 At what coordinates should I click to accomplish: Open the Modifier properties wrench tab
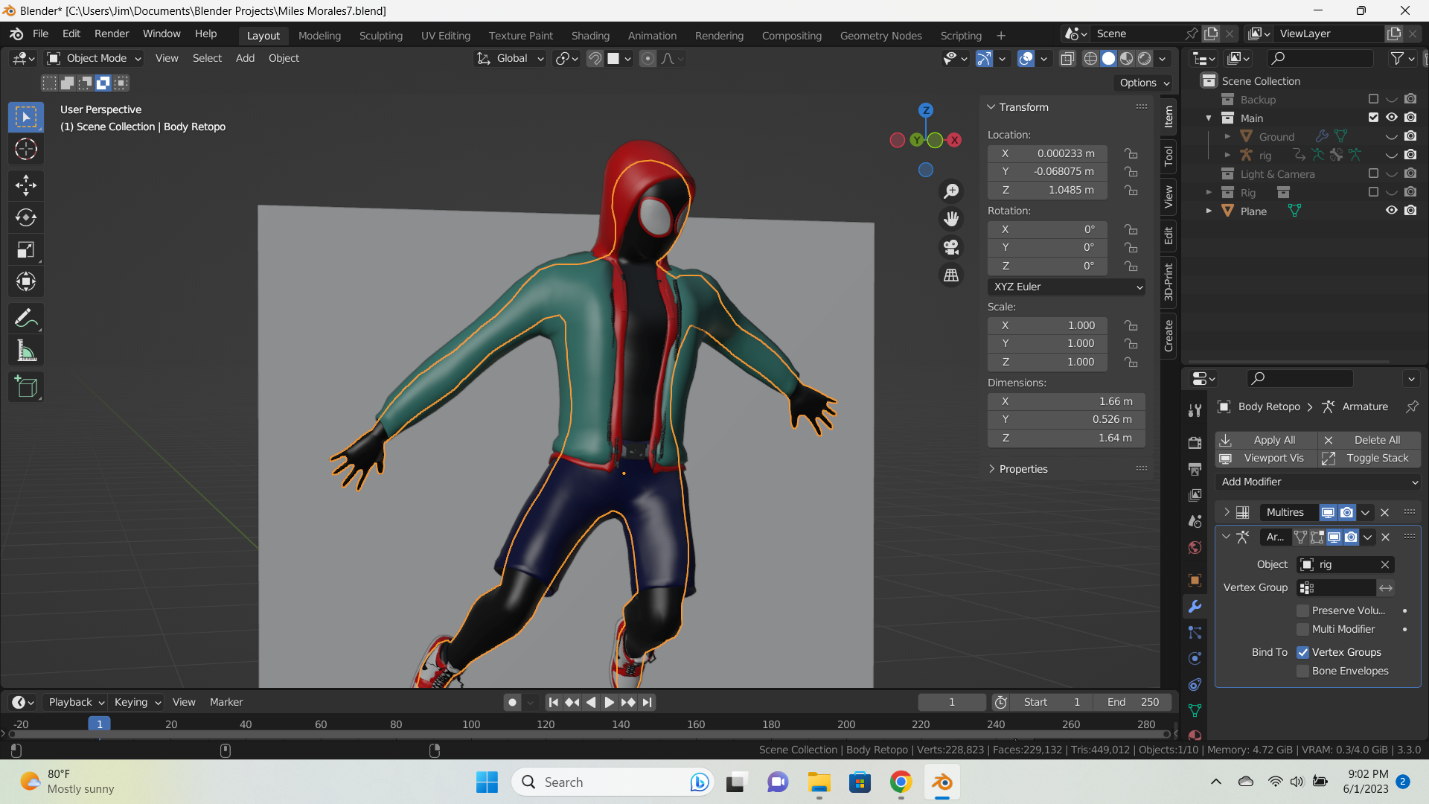(x=1195, y=607)
